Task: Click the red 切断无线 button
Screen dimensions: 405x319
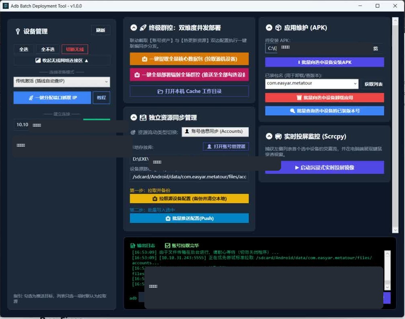Action: (x=75, y=49)
